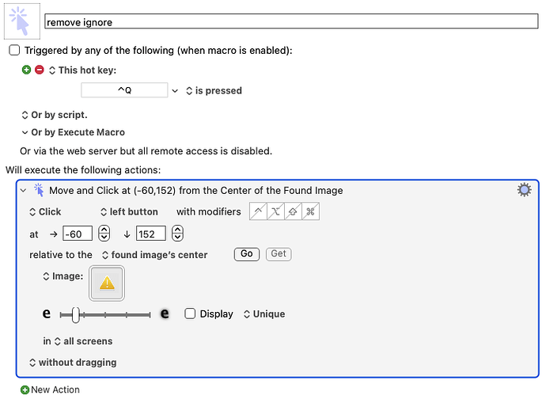This screenshot has height=399, width=546.
Task: Click the macro icon beside the name field
Action: 22,21
